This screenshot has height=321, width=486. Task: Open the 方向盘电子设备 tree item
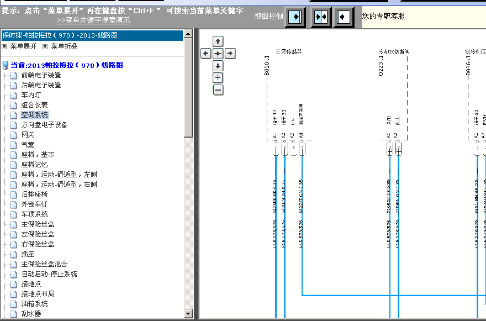[44, 125]
